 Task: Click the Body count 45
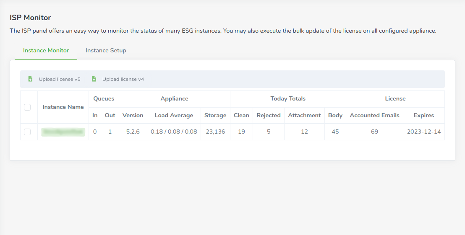(x=335, y=132)
